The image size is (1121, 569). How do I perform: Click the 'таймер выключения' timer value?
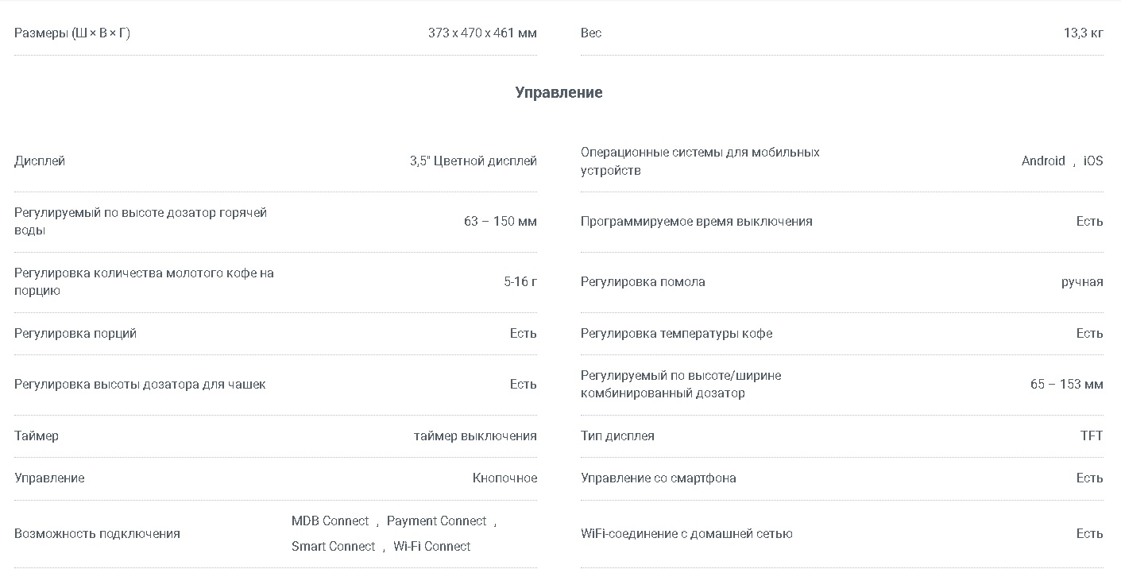(475, 436)
